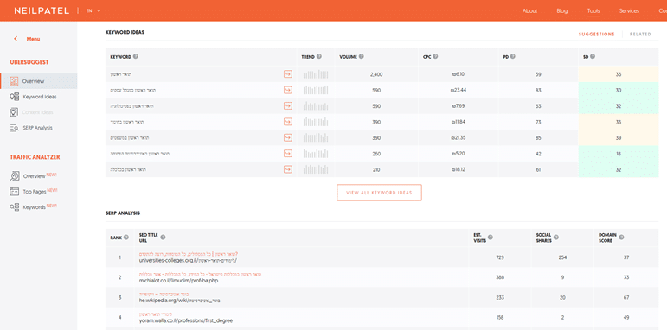
Task: Click the Traffic Analyzer sidebar heading
Action: 35,157
